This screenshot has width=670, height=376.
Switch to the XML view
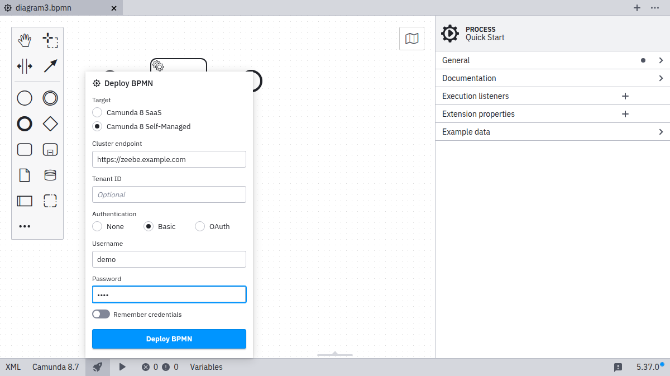coord(12,367)
